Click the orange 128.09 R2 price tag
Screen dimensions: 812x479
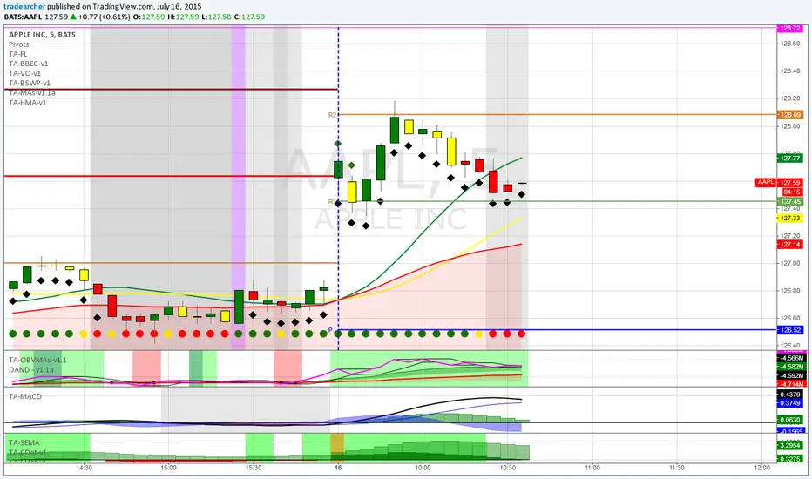pos(790,115)
